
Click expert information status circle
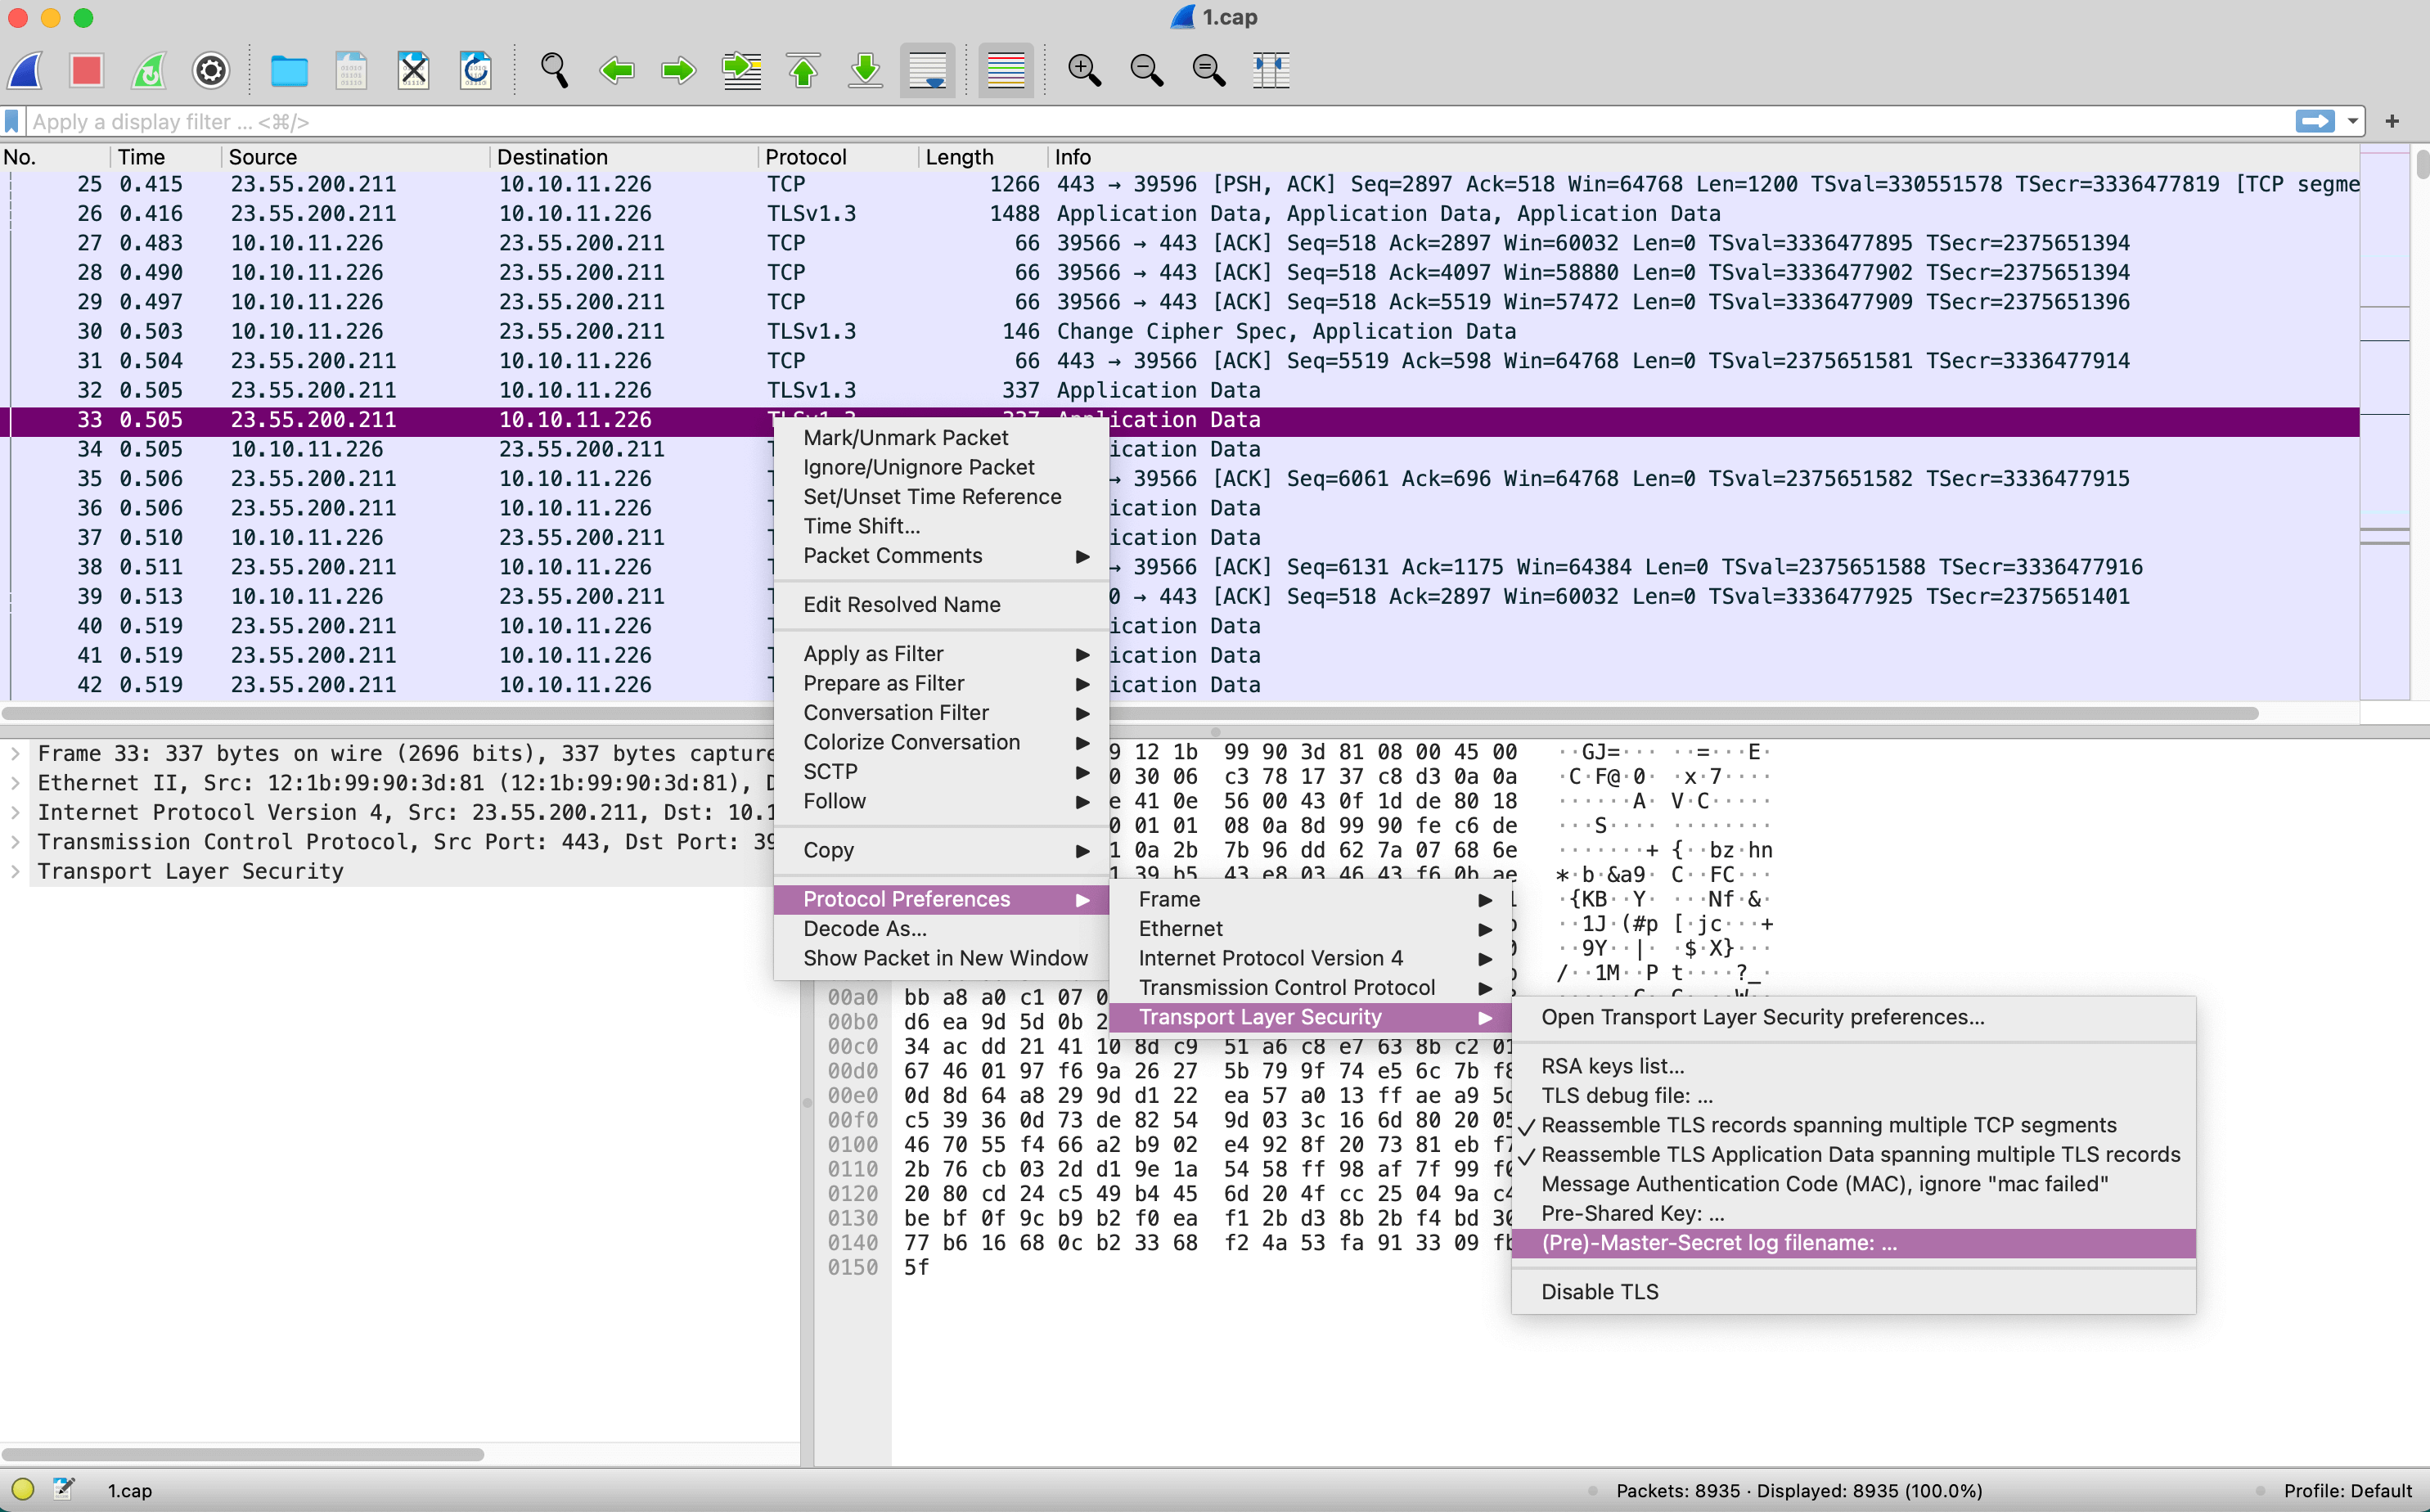click(23, 1489)
